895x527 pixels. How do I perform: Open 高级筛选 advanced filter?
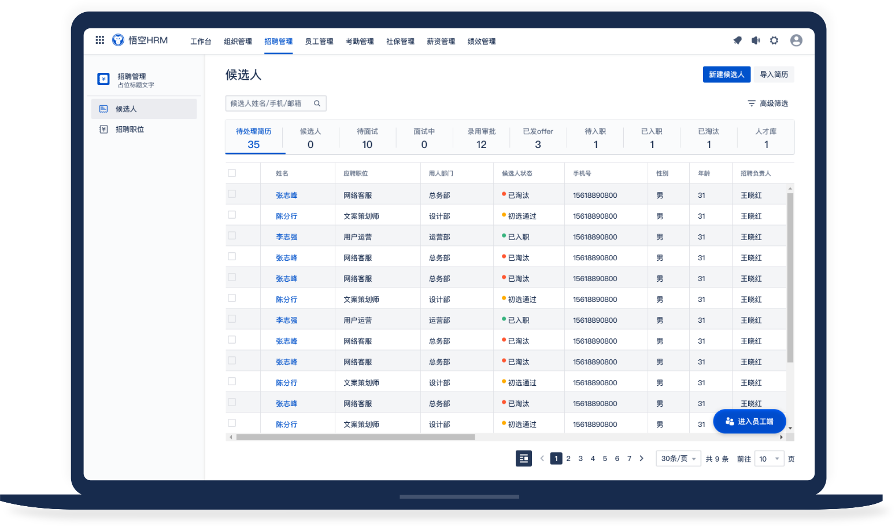pyautogui.click(x=768, y=104)
